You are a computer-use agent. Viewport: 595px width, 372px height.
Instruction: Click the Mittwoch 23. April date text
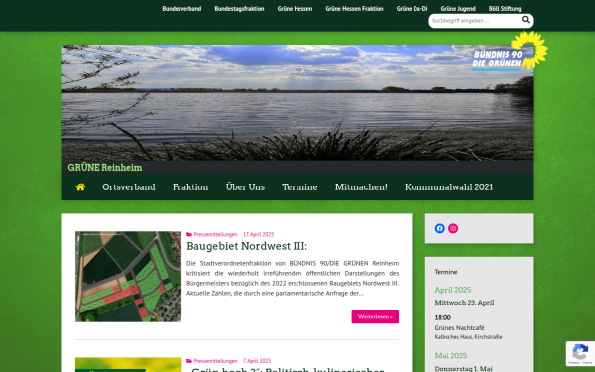click(x=464, y=303)
